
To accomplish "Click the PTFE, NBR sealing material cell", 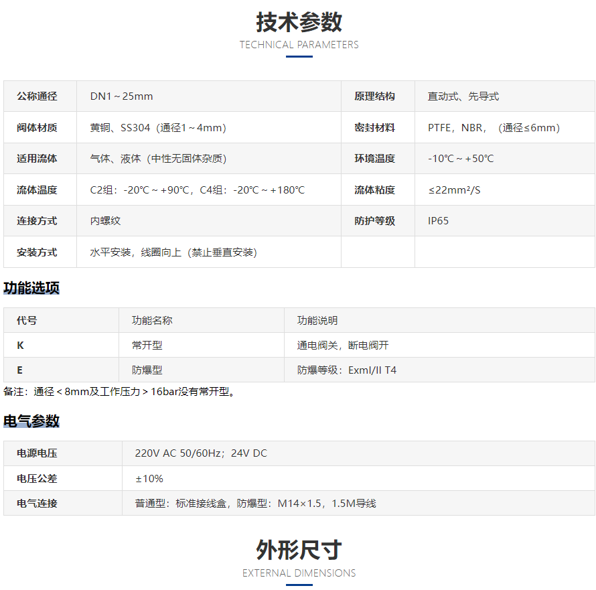I will pos(494,128).
